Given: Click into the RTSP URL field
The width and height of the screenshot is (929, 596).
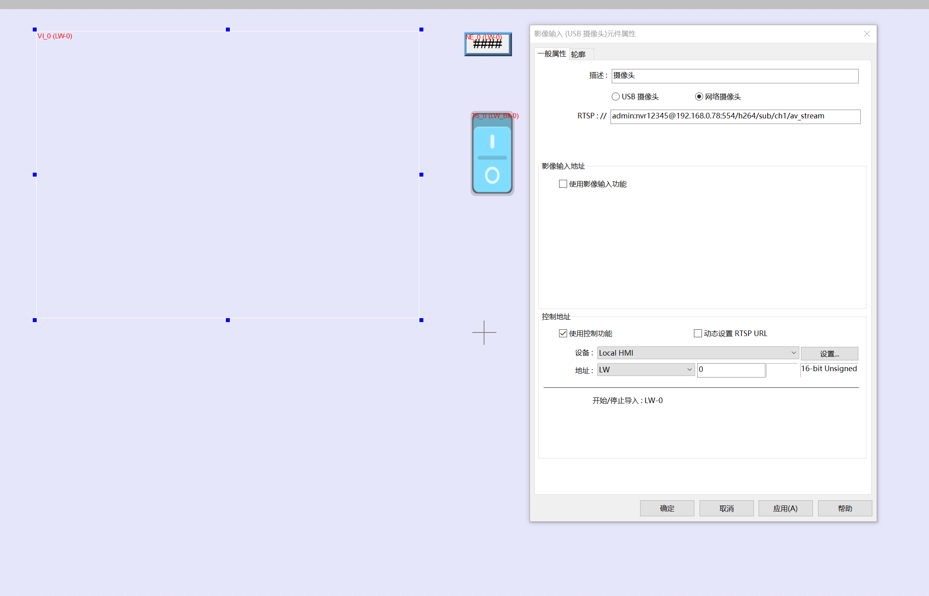Looking at the screenshot, I should pyautogui.click(x=735, y=116).
